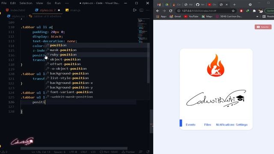Switch to the styles.css editor tab

pos(47,10)
